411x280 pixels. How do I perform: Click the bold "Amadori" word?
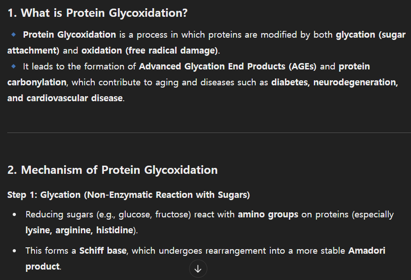(367, 251)
